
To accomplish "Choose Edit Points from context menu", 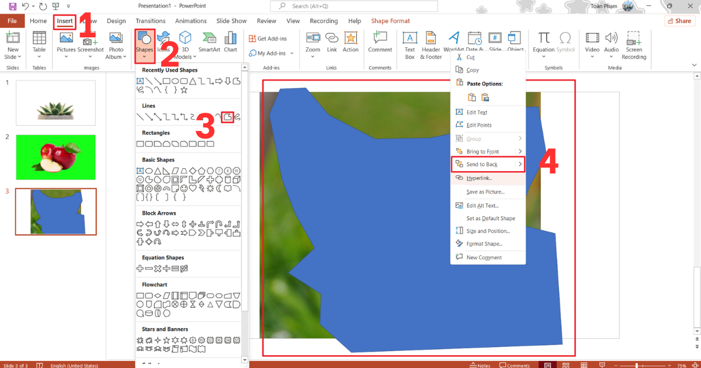I will pos(488,125).
